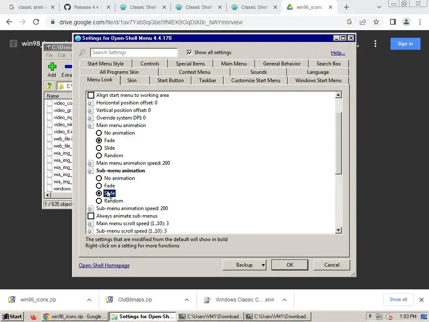The height and width of the screenshot is (322, 429).
Task: Click gear icon beside Sub-menu animation speed
Action: tap(90, 209)
